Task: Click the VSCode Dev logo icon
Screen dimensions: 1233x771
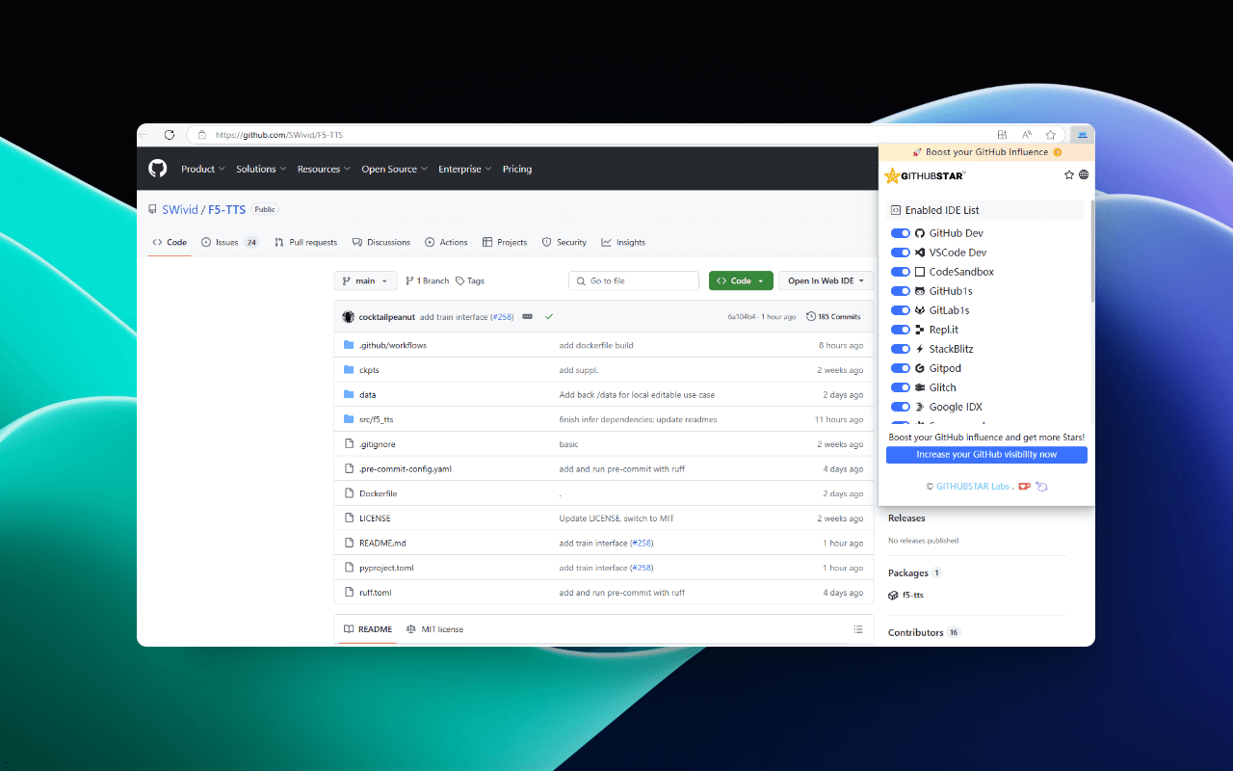Action: pyautogui.click(x=920, y=253)
